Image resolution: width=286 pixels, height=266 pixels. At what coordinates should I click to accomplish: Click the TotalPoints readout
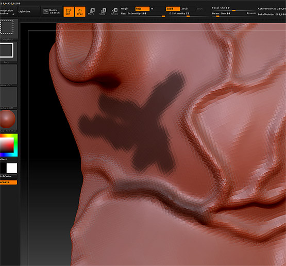pos(272,14)
